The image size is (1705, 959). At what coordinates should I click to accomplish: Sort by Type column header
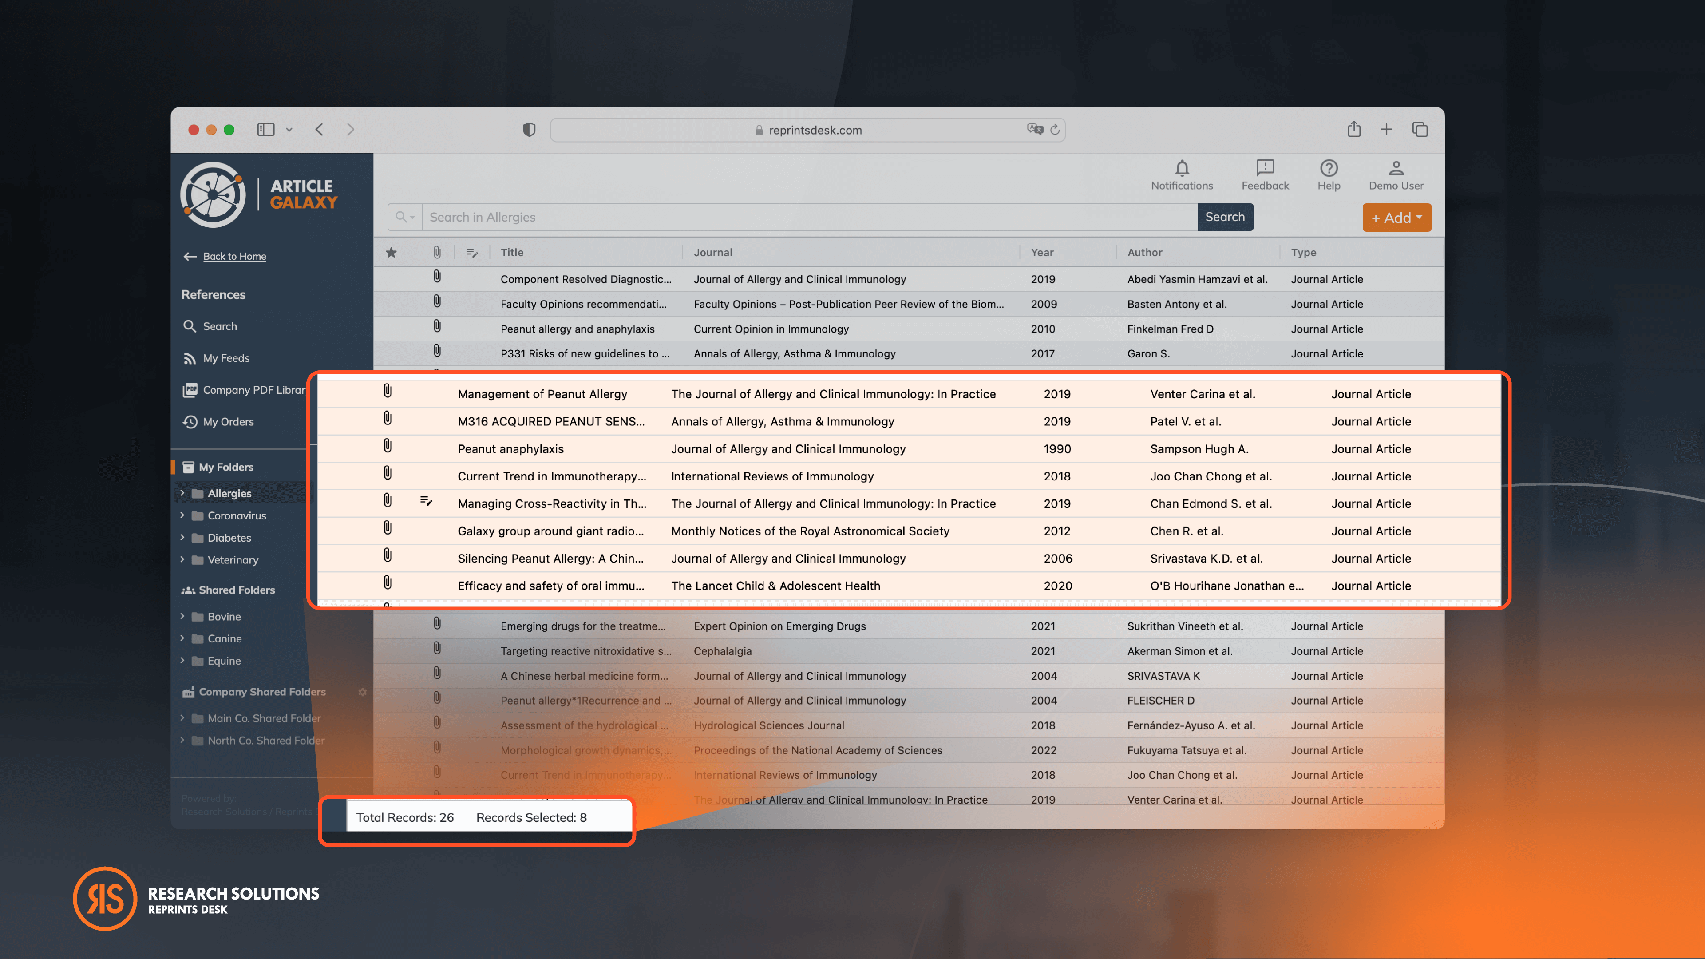pos(1303,252)
